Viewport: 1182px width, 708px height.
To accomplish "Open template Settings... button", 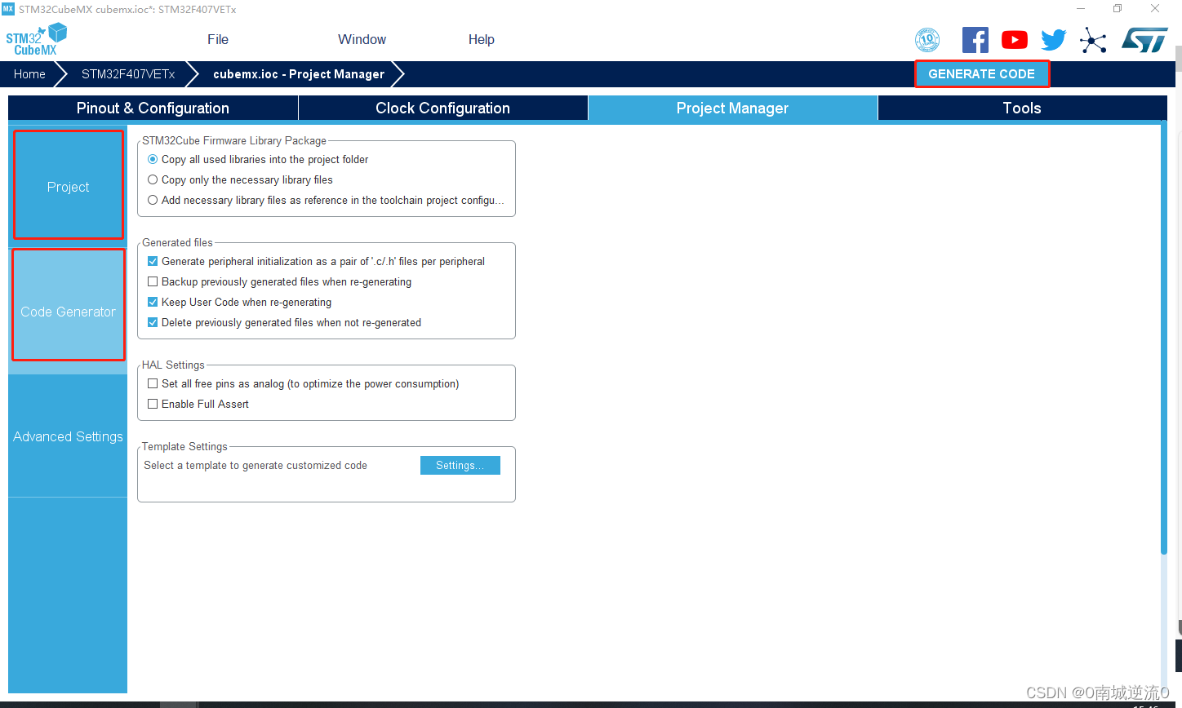I will [460, 465].
